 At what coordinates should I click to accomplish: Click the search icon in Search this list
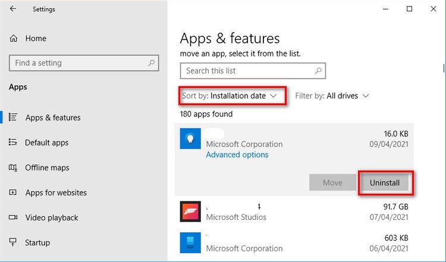click(319, 71)
